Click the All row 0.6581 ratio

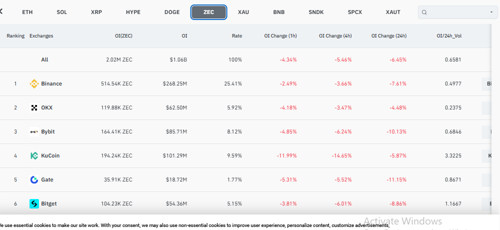[453, 59]
